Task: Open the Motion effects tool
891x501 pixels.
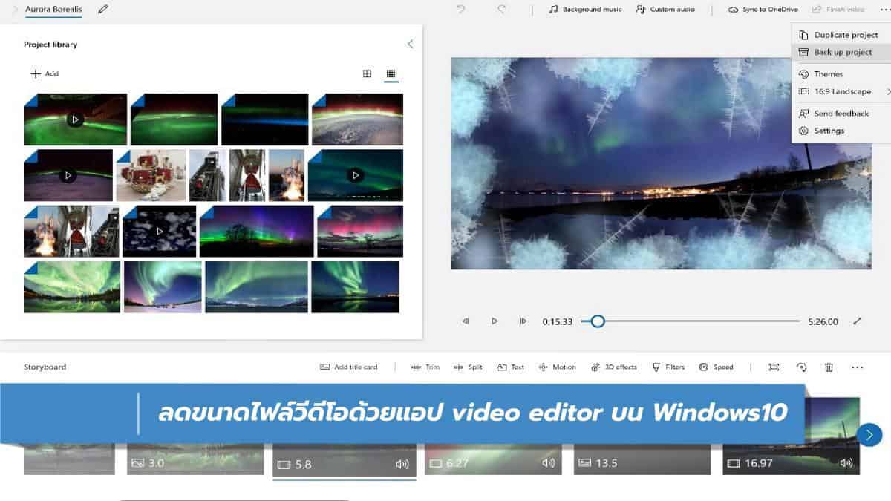Action: (557, 367)
